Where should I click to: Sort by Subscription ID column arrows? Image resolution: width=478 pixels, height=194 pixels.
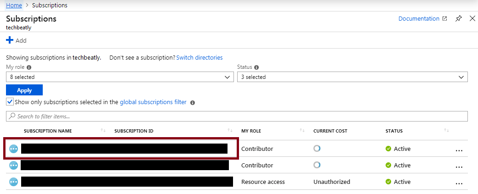pos(230,131)
